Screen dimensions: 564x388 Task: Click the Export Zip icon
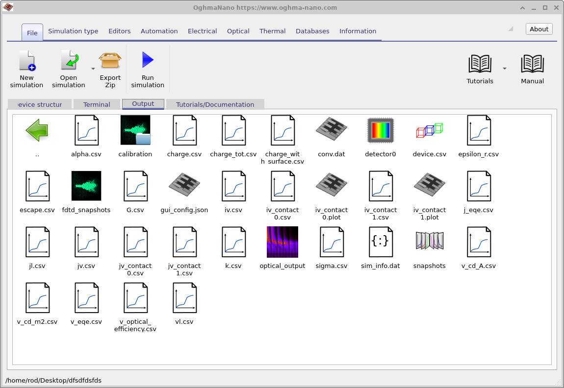coord(110,60)
